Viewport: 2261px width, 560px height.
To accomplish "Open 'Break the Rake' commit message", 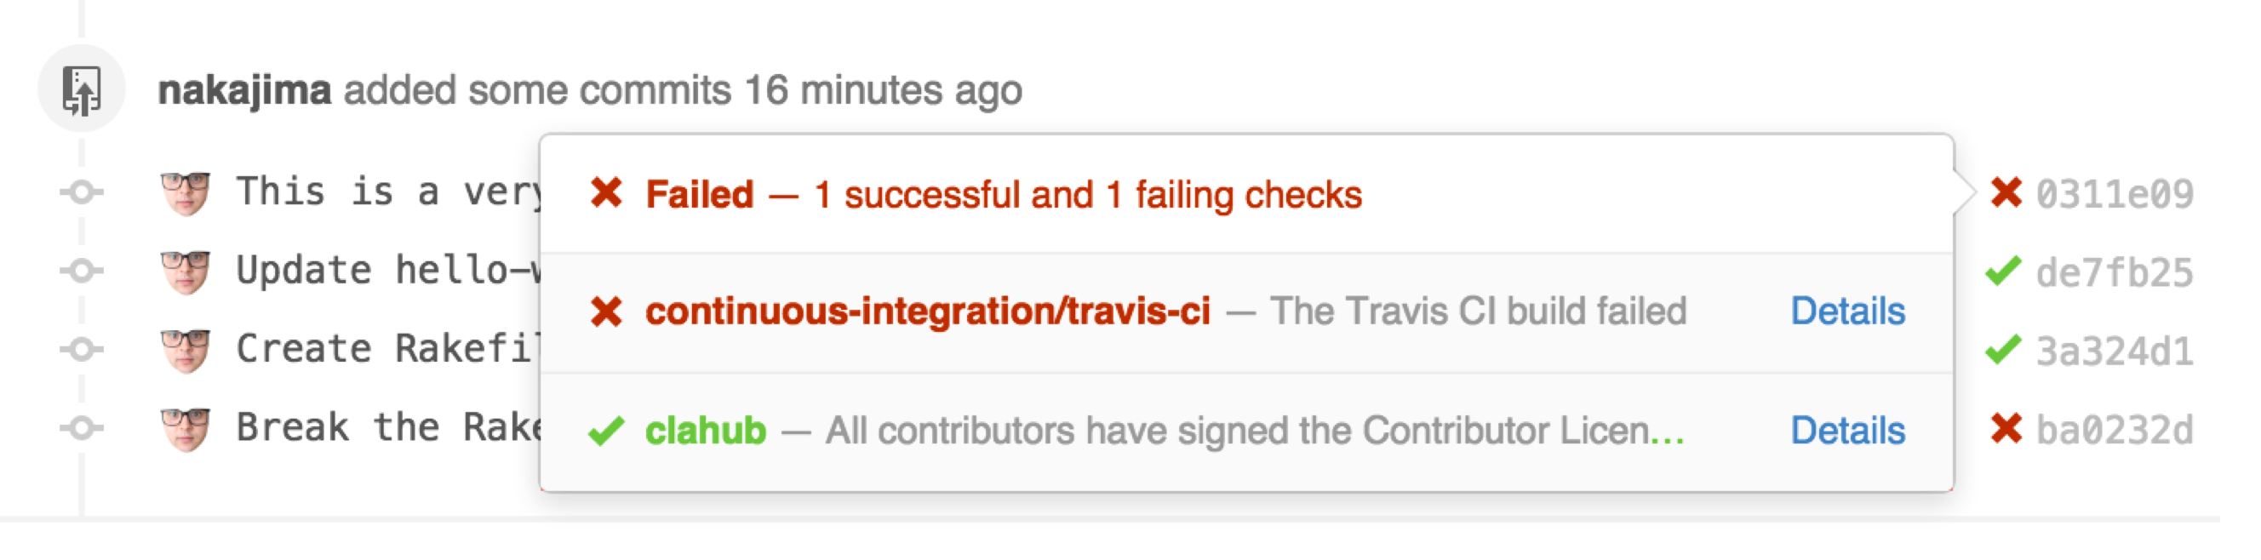I will pos(386,428).
